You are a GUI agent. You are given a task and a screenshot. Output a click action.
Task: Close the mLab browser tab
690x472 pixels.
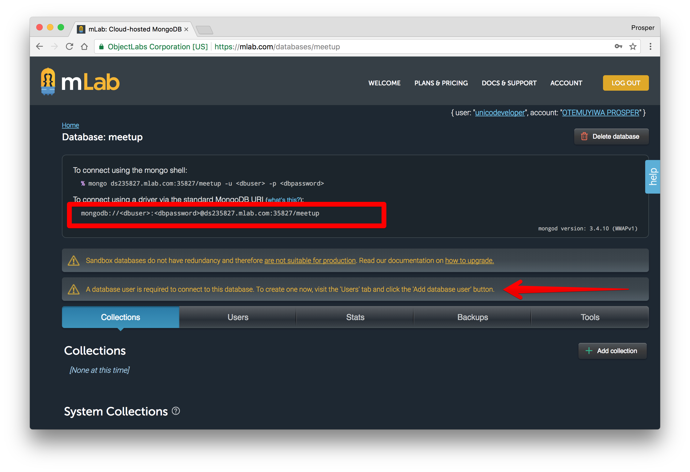coord(187,29)
